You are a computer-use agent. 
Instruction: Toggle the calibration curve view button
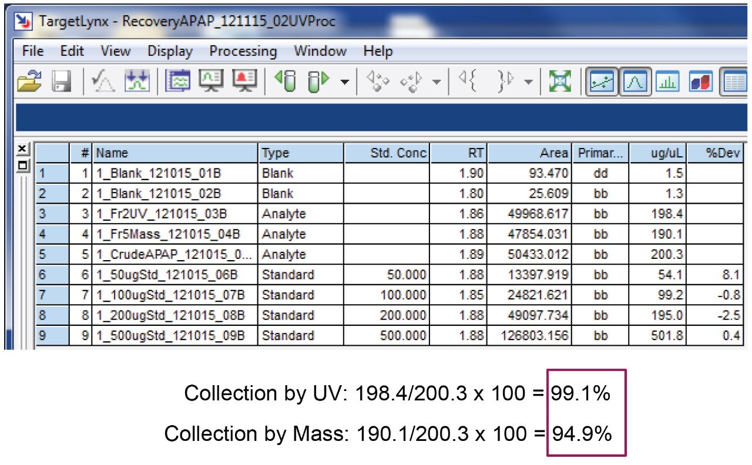(x=602, y=81)
